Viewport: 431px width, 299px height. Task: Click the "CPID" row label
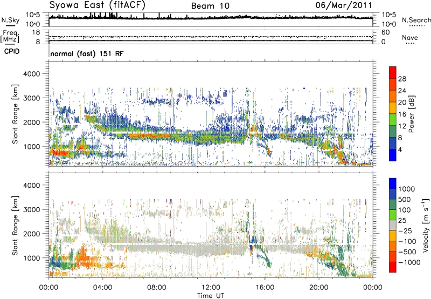12,51
